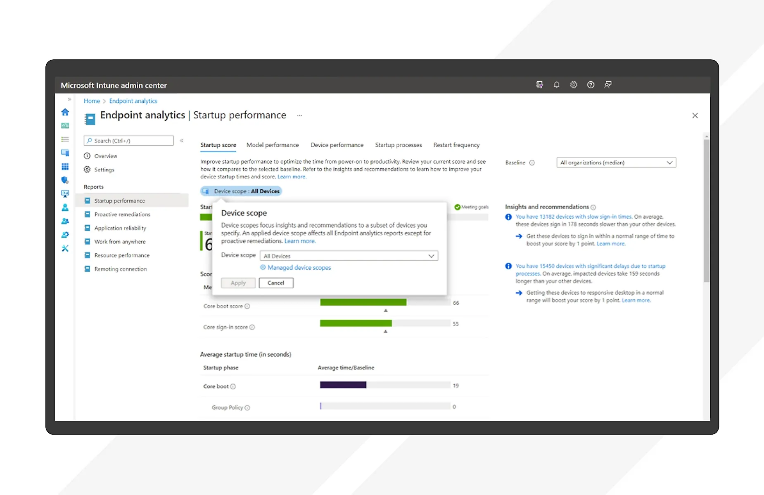Click the Device scope: All Devices pill
764x495 pixels.
(241, 191)
